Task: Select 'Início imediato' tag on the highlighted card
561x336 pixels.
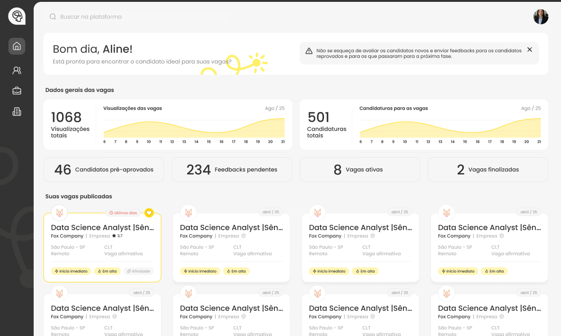Action: point(71,271)
